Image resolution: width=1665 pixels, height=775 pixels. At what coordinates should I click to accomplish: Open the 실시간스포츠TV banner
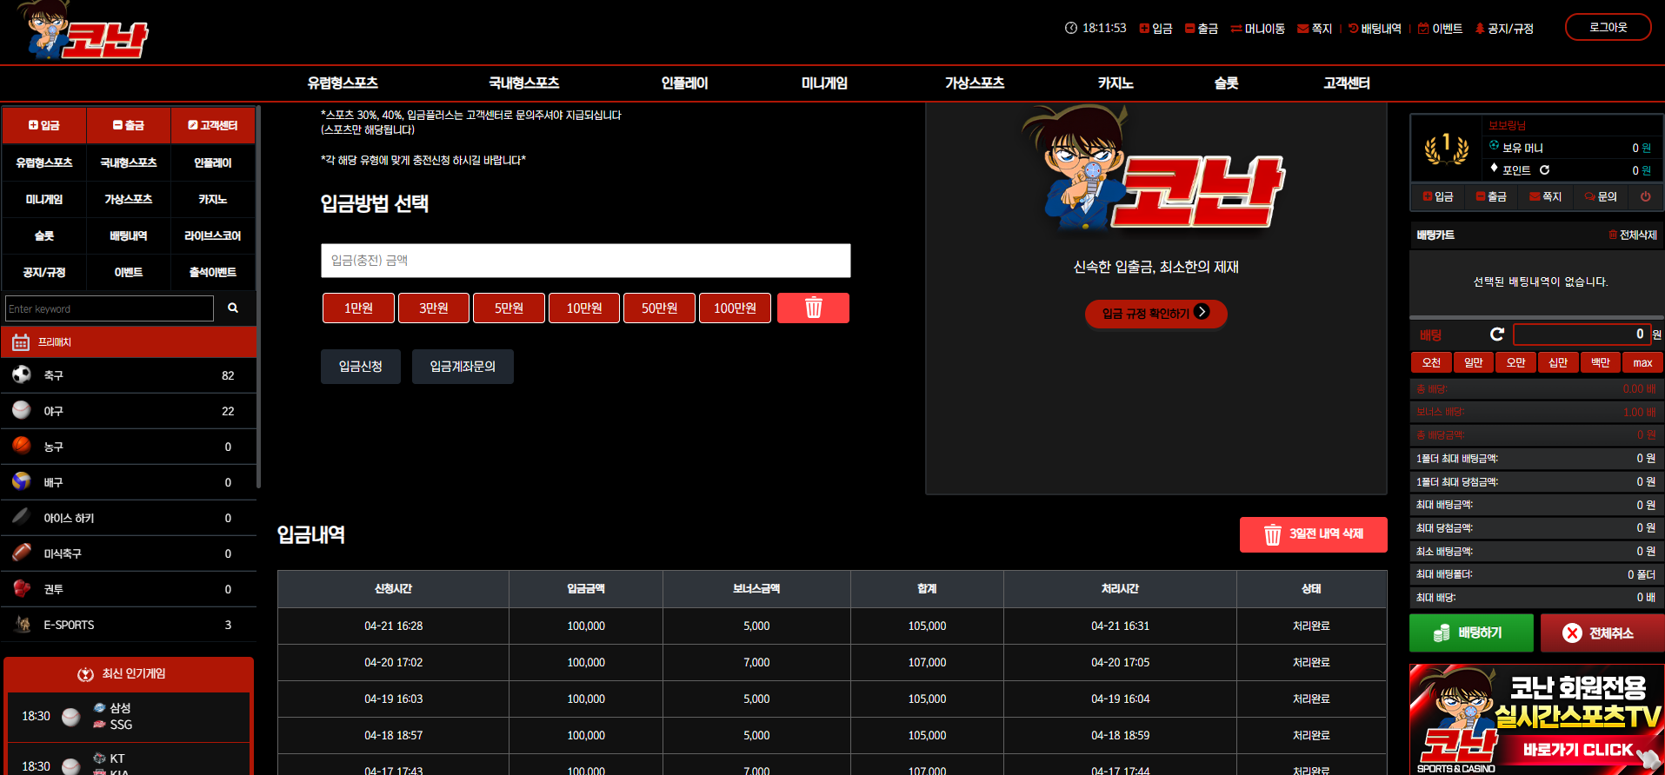tap(1536, 719)
